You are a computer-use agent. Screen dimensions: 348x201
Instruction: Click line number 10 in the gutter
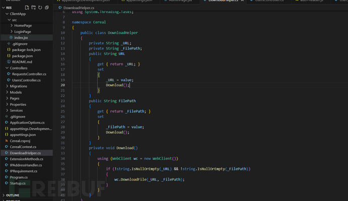pos(63,33)
